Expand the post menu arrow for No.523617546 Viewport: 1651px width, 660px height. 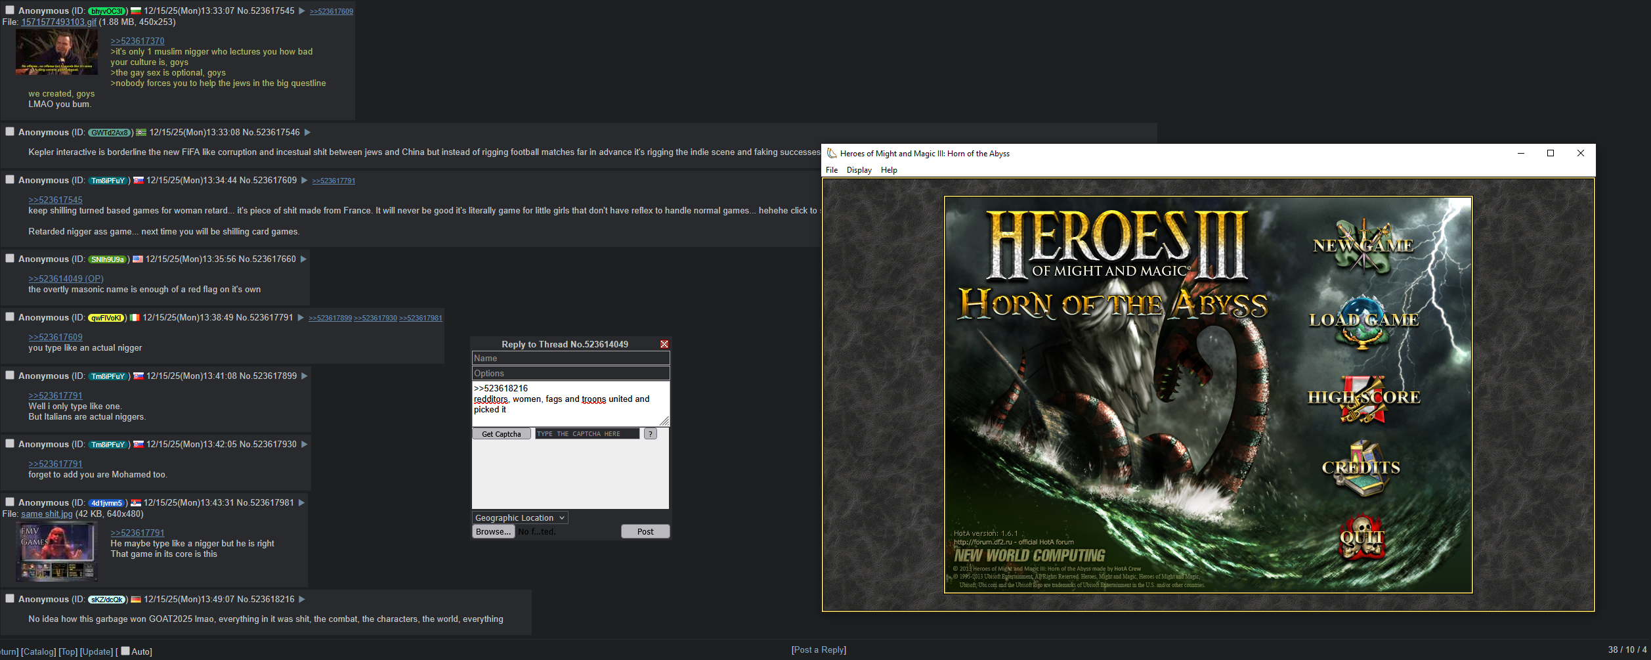[x=307, y=133]
